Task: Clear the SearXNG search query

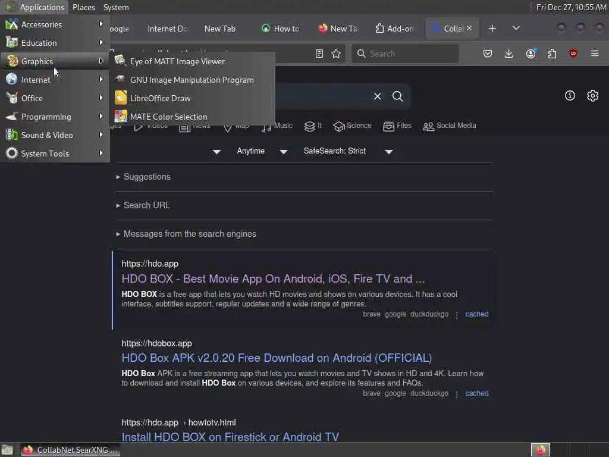Action: pos(378,96)
